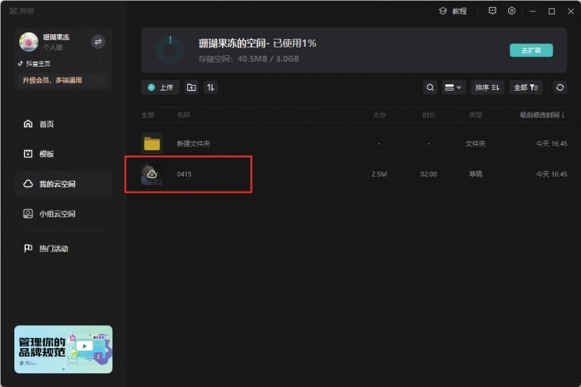Open the 0415 draft thumbnail
This screenshot has width=581, height=387.
point(152,174)
